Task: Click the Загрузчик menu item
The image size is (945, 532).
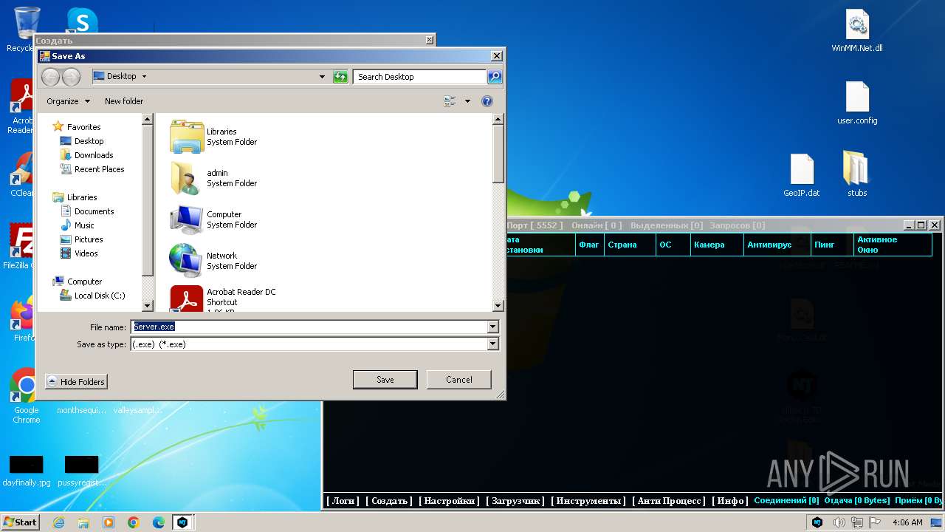Action: point(516,500)
